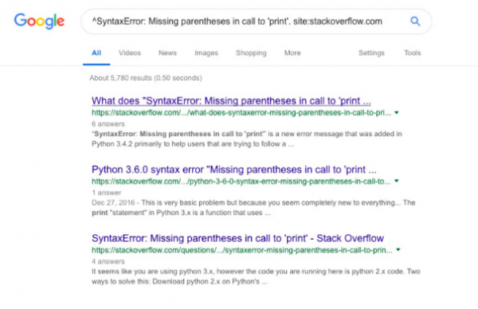Switch to the News tab
478x309 pixels.
(167, 53)
